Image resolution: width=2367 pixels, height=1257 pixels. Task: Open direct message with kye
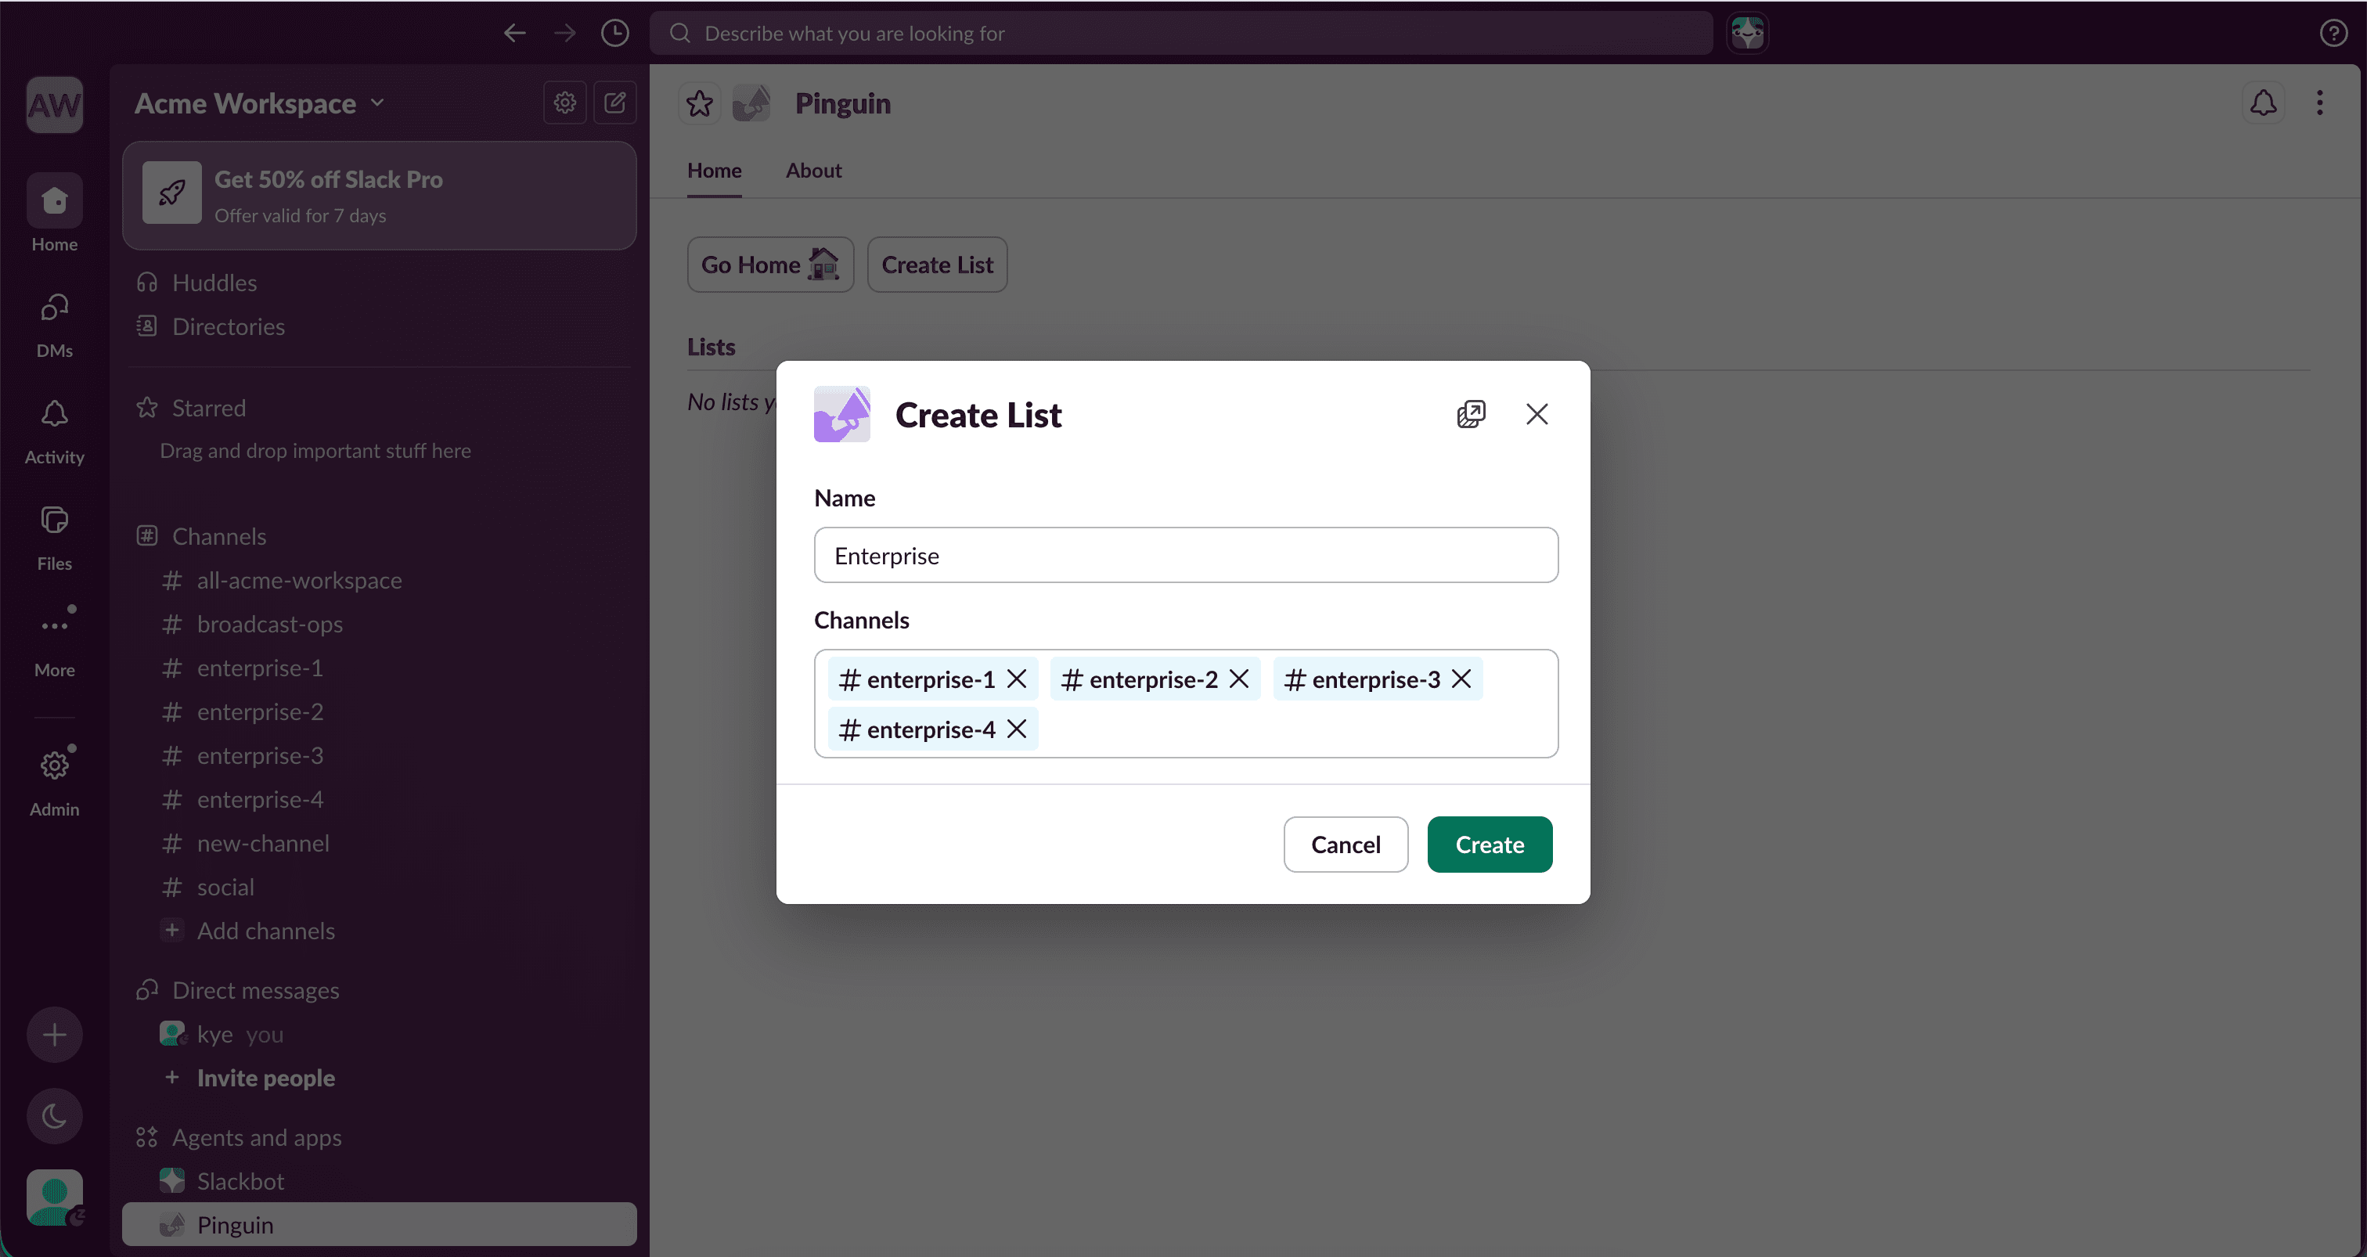[x=380, y=1034]
